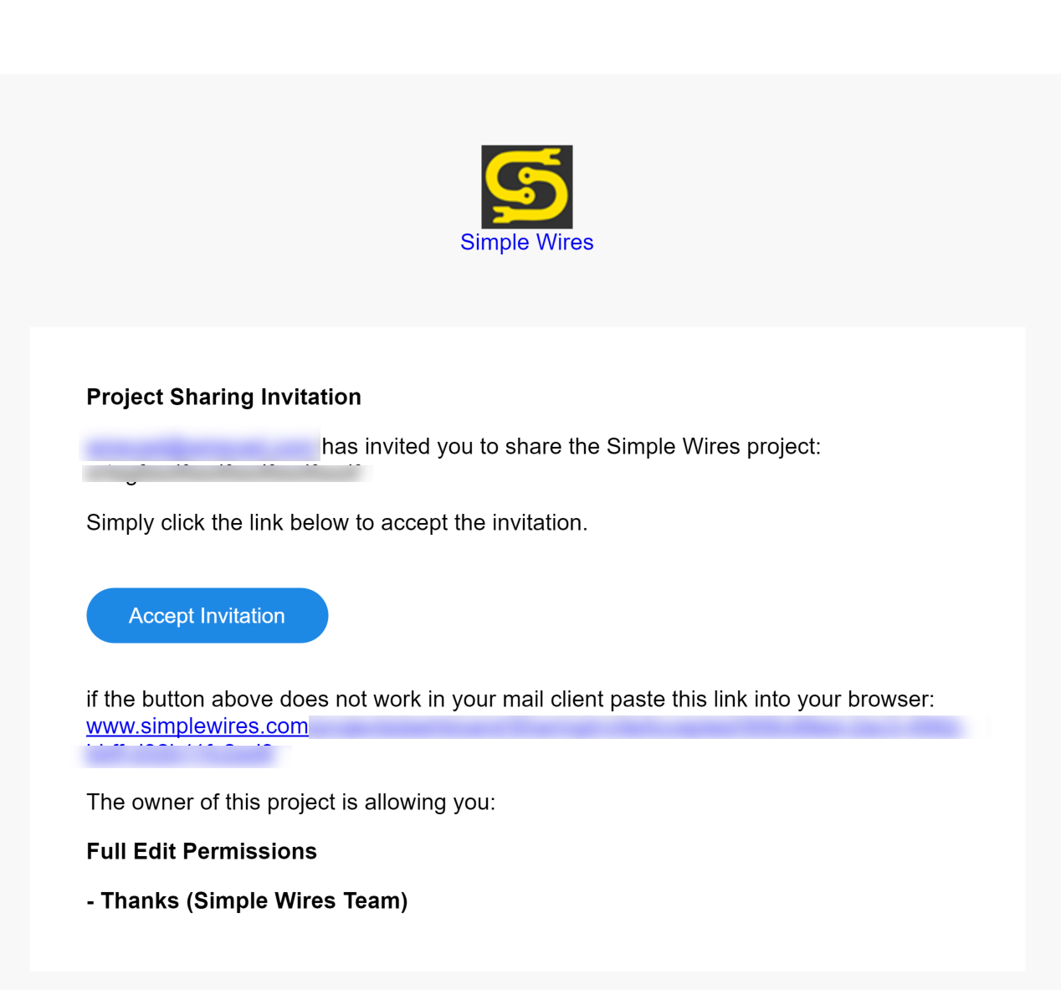Click 'Simple Wires project:' phrase in invitation line
Viewport: 1061px width, 990px height.
(714, 446)
